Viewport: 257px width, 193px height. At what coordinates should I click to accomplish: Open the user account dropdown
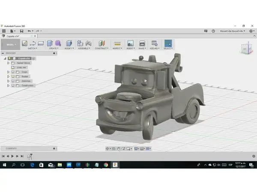pos(233,31)
